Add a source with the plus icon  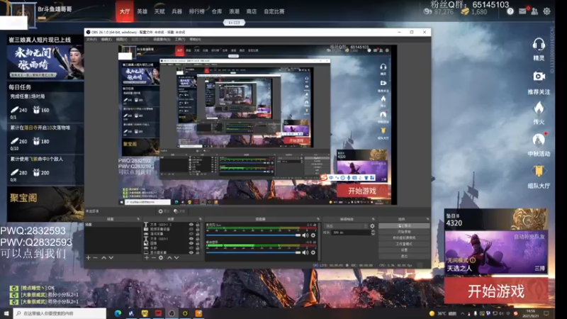click(147, 257)
